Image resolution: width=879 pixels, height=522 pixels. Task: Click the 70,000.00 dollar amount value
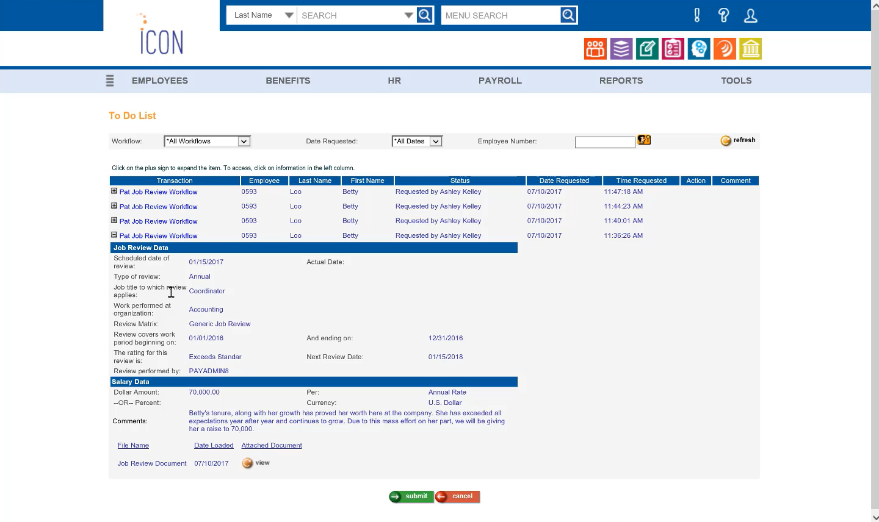click(x=204, y=392)
